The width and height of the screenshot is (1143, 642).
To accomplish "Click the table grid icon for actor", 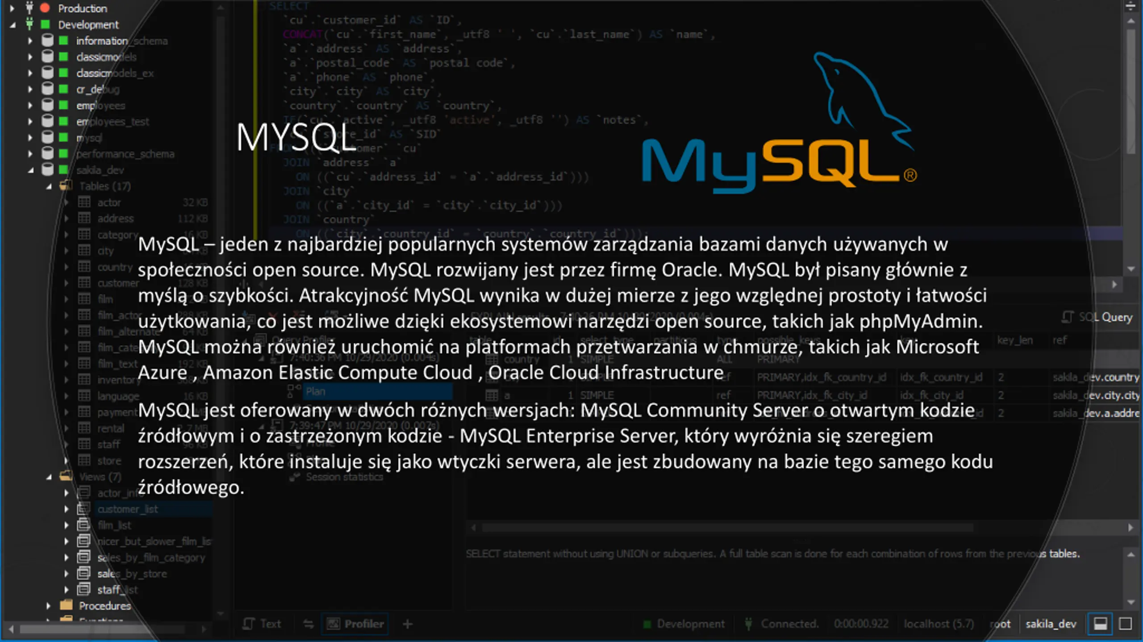I will pyautogui.click(x=84, y=202).
